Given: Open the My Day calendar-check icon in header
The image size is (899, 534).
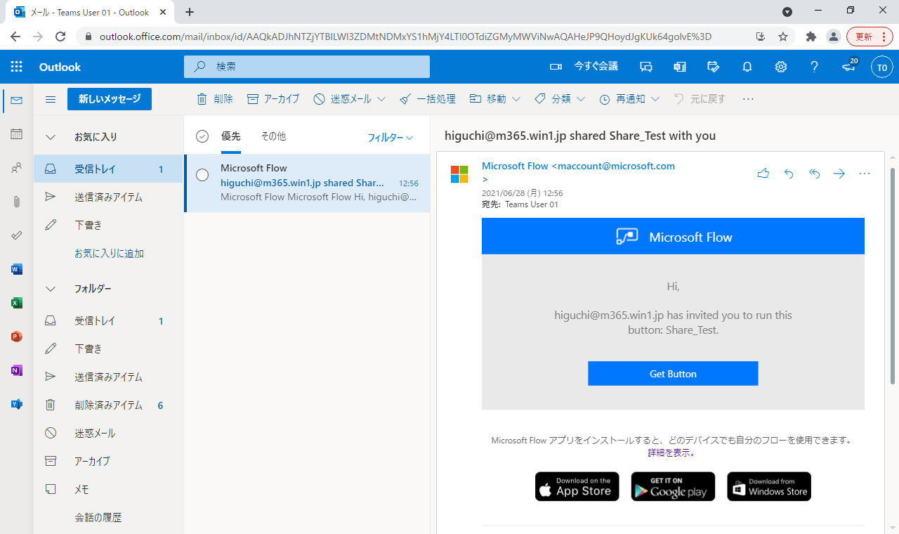Looking at the screenshot, I should [714, 67].
